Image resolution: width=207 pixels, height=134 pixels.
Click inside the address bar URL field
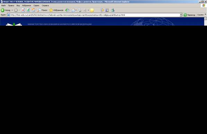pyautogui.click(x=95, y=15)
